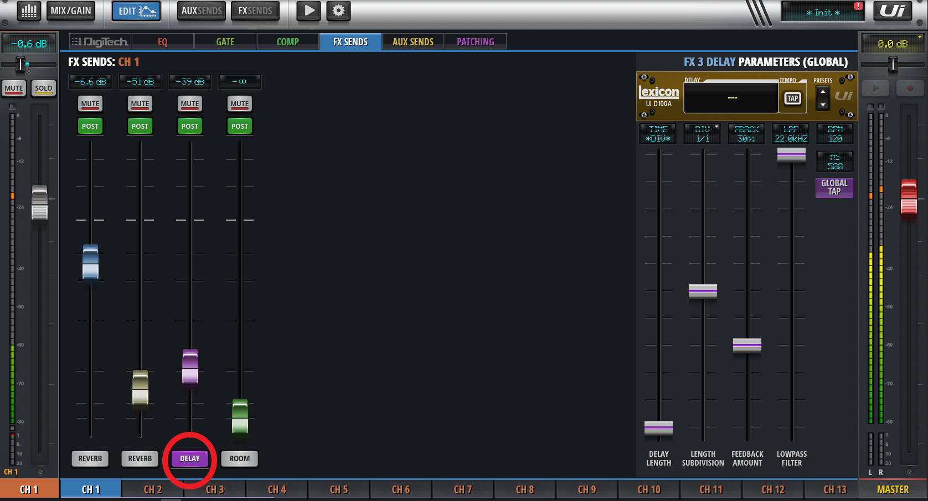The width and height of the screenshot is (928, 501).
Task: Switch to the COMP tab
Action: point(288,42)
